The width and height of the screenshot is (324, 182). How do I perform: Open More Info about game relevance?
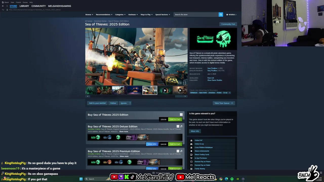195,131
